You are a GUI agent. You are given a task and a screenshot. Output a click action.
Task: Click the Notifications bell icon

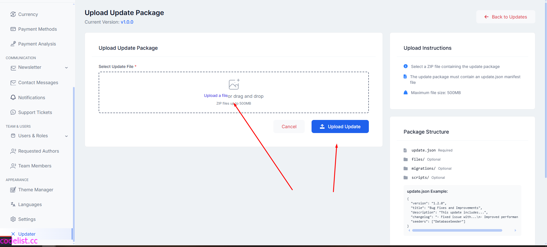coord(13,97)
